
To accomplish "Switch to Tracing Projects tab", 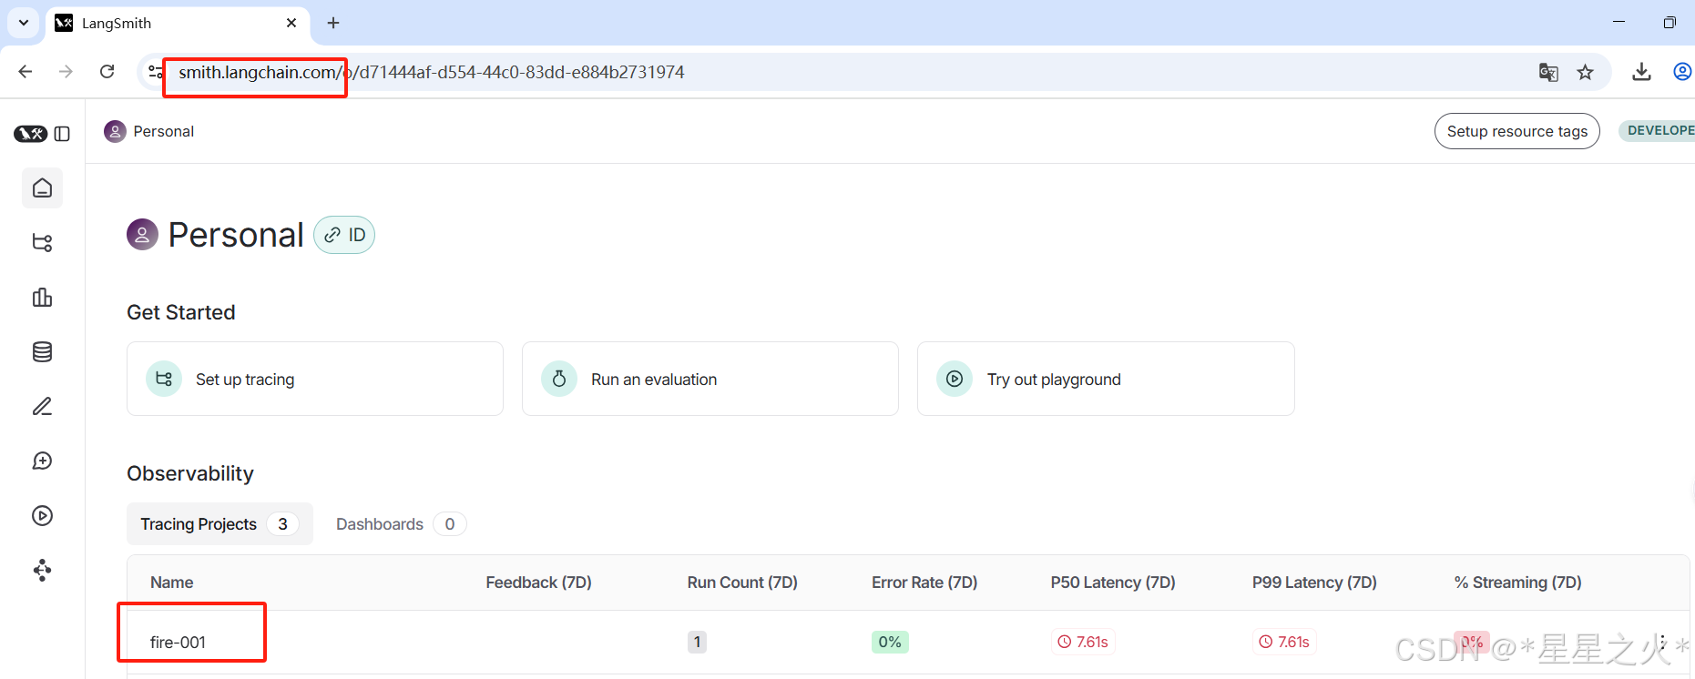I will click(220, 524).
